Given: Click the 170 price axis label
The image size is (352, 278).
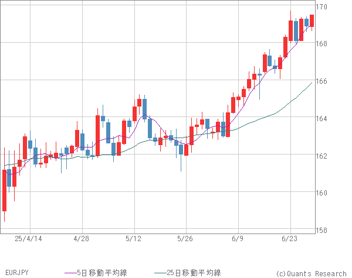Looking at the screenshot, I should coord(321,7).
